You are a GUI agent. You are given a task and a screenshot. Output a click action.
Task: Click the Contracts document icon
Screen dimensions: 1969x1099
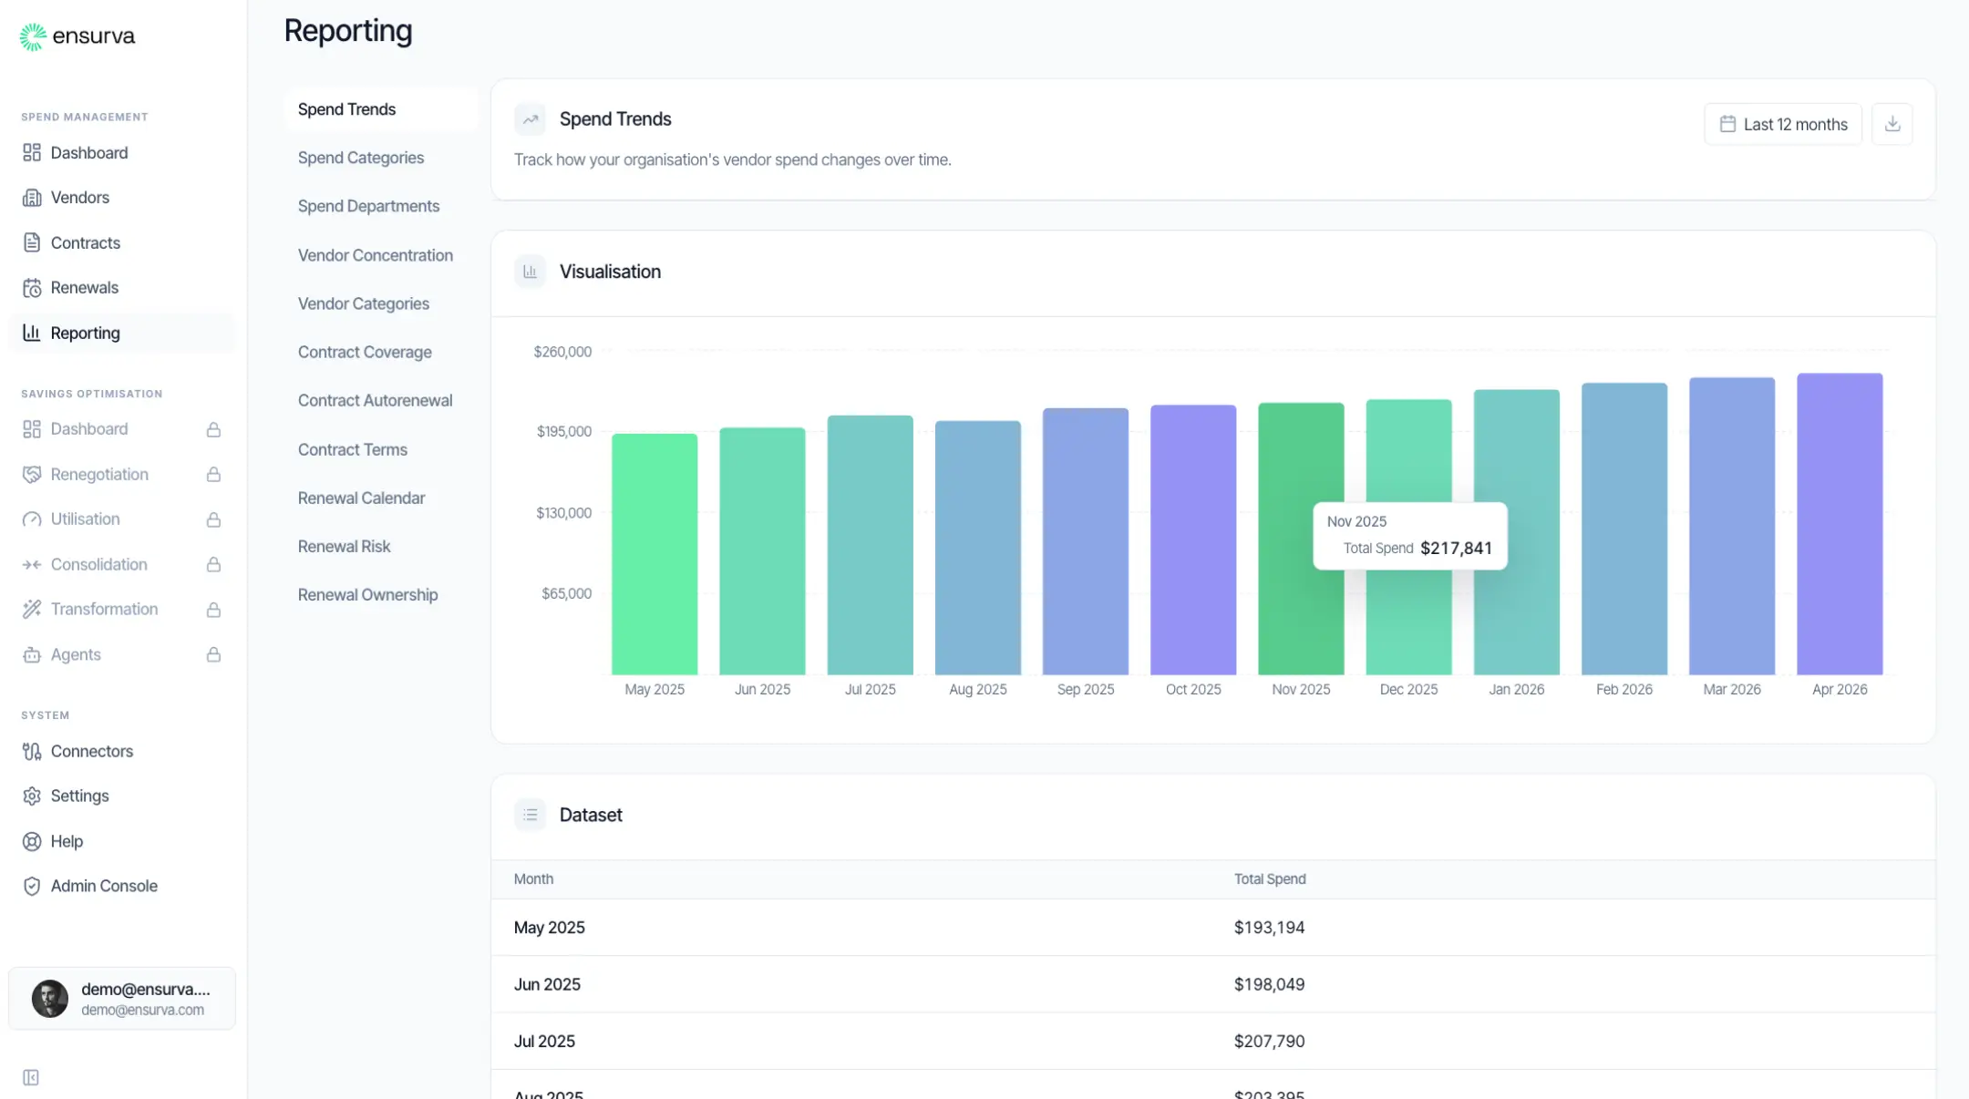(32, 242)
